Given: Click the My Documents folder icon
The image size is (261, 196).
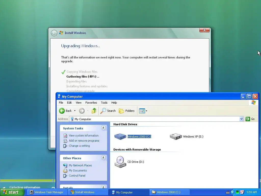Looking at the screenshot, I should coord(65,171).
